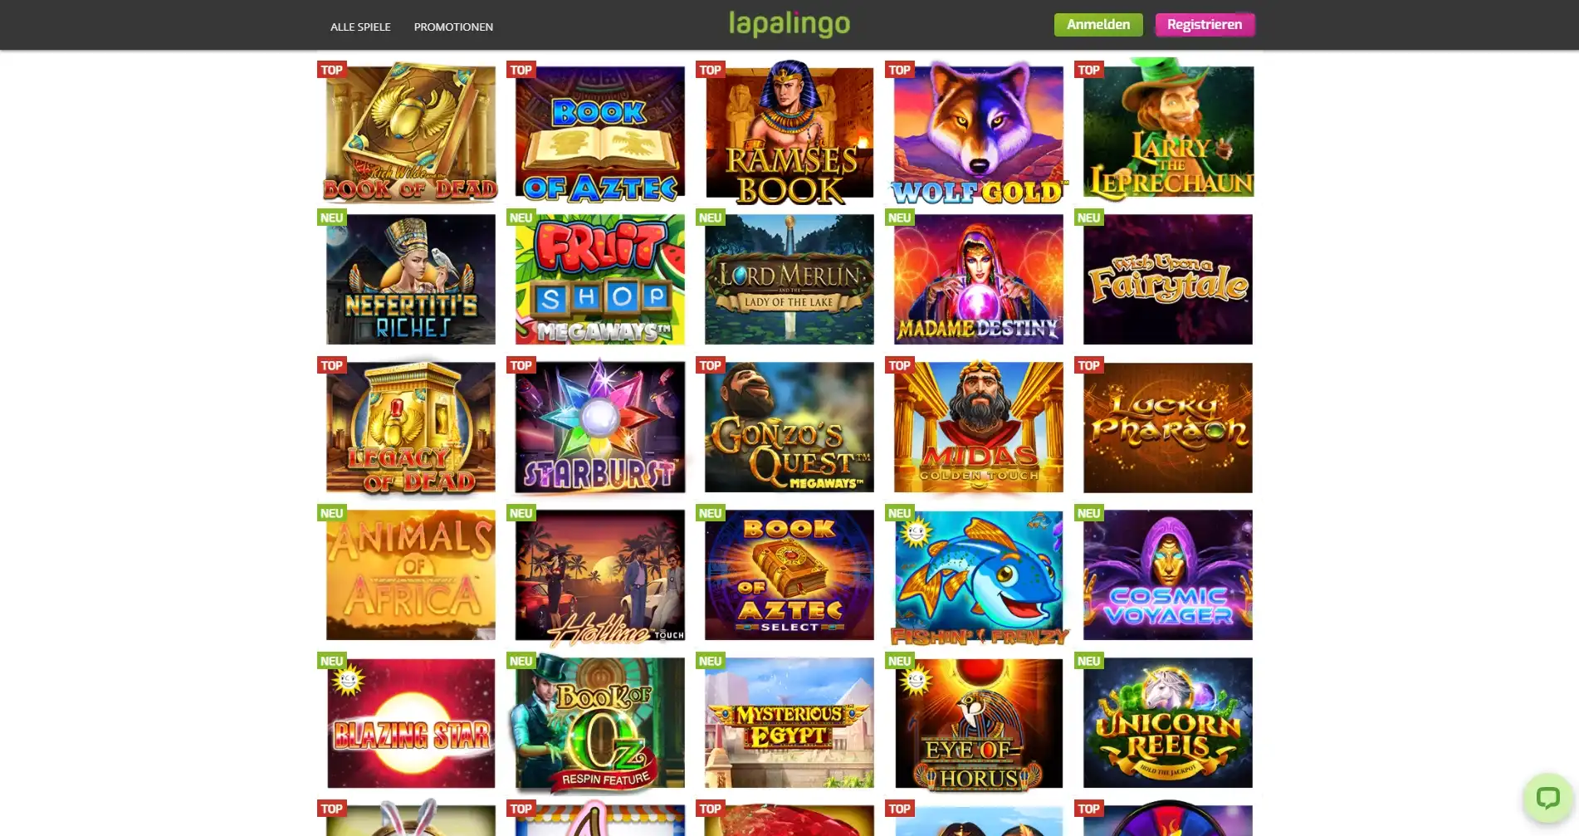This screenshot has height=836, width=1579.
Task: Choose the Fruit Shop Megaways tile
Action: tap(600, 280)
